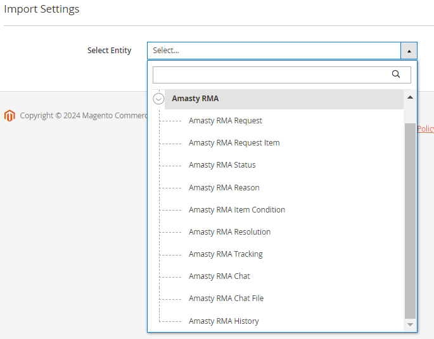Image resolution: width=434 pixels, height=339 pixels.
Task: Click the dropdown list scrollbar thumb
Action: (410, 221)
